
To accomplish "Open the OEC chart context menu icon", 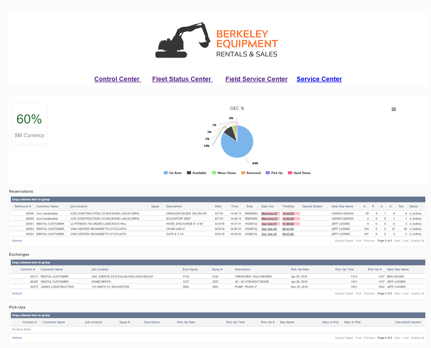I will point(394,109).
